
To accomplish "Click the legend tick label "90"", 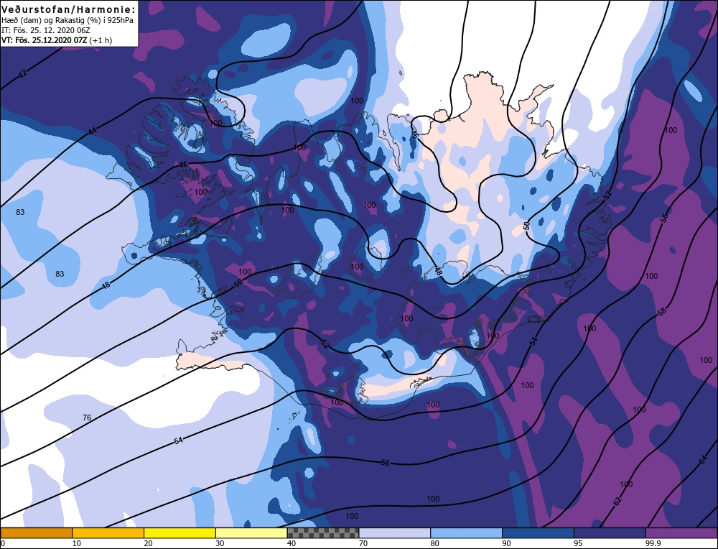I will coord(506,543).
